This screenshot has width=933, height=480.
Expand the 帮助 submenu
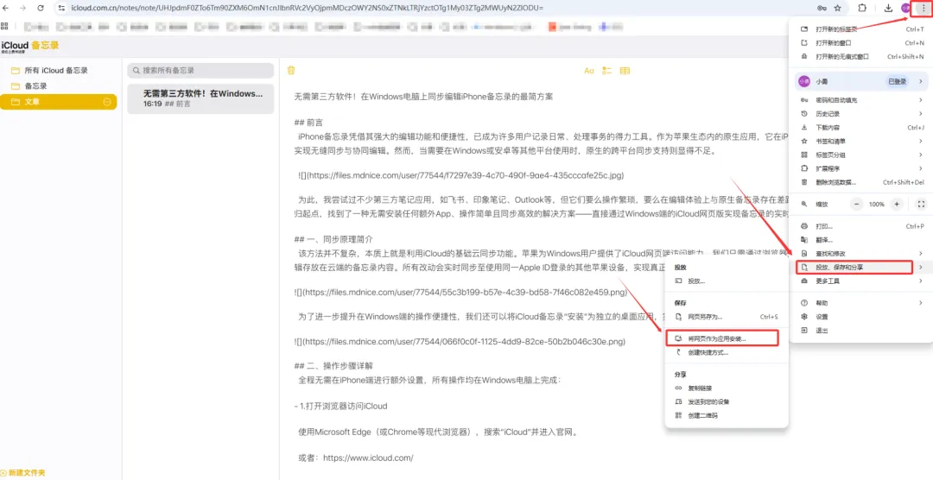(861, 303)
